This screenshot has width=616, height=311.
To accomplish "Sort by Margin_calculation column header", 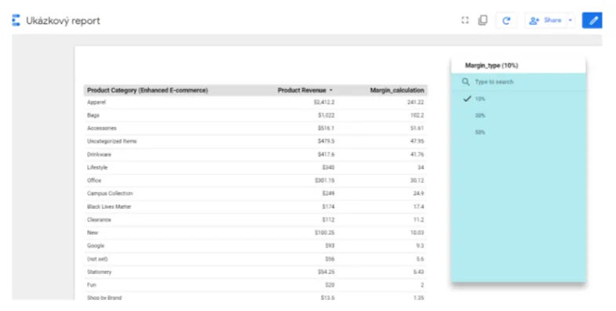I will click(x=397, y=90).
